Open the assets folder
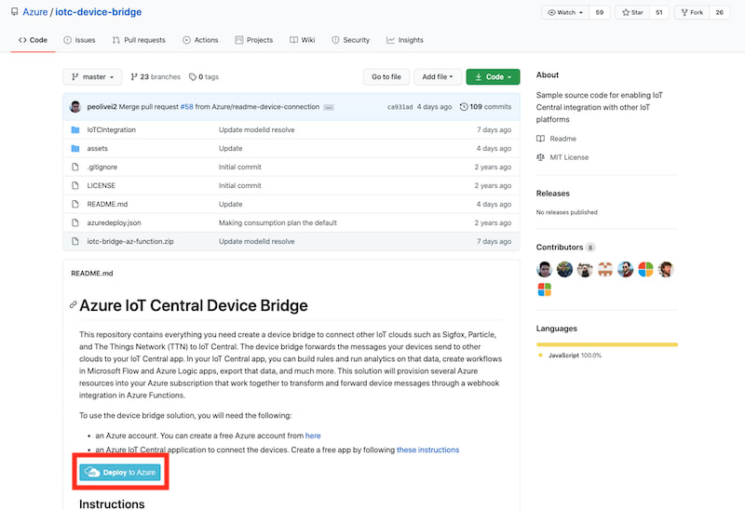745x510 pixels. tap(98, 148)
